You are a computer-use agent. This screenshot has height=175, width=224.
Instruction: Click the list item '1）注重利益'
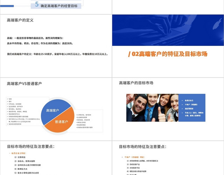pos(20,157)
